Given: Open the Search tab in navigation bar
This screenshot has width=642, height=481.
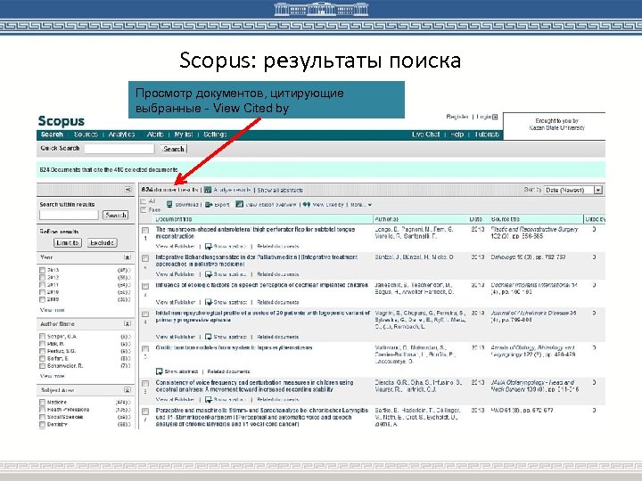Looking at the screenshot, I should point(52,135).
